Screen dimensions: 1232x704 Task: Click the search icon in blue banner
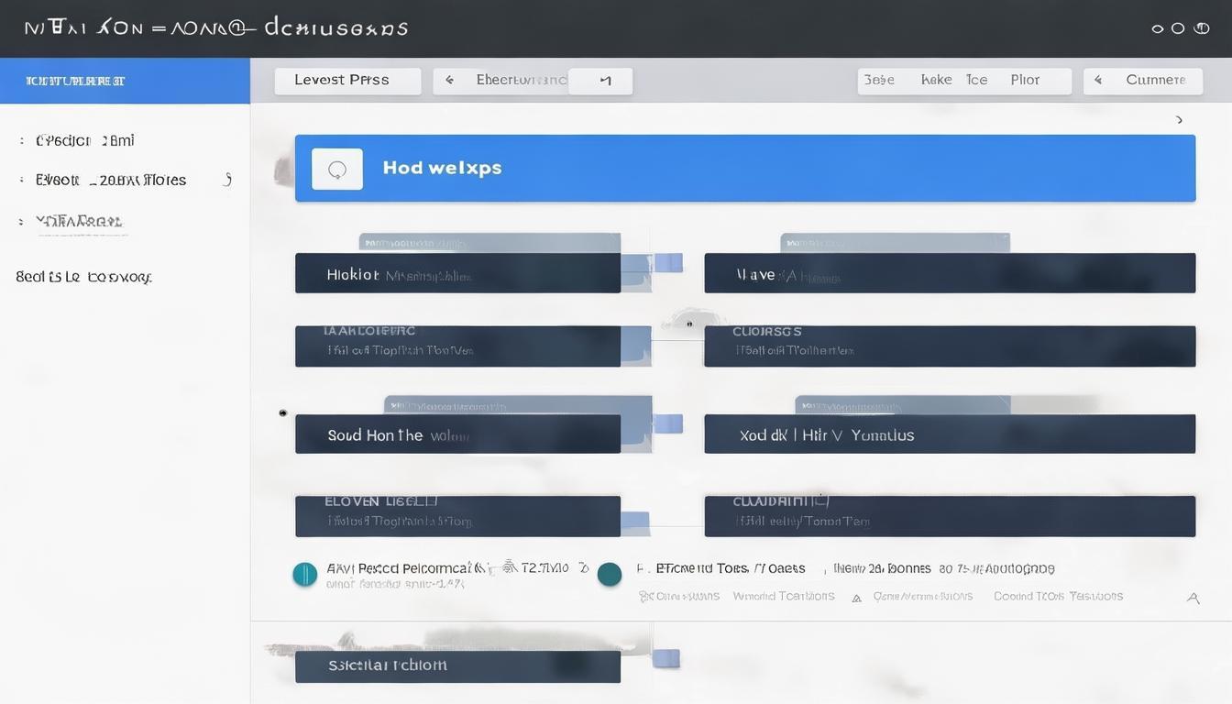[x=336, y=170]
